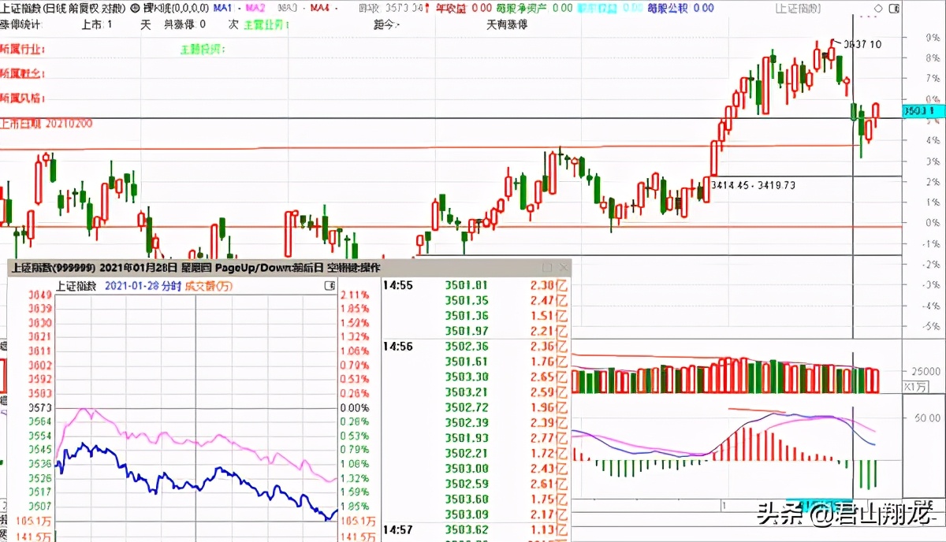Click the 成交额(万) label in minute chart
Image resolution: width=946 pixels, height=542 pixels.
coord(210,285)
